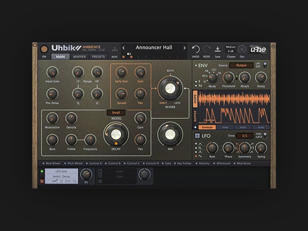Open the LFO Time 1/1 selector

(244, 136)
